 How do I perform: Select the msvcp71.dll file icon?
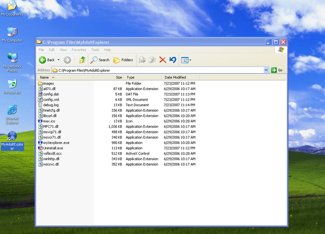[40, 132]
